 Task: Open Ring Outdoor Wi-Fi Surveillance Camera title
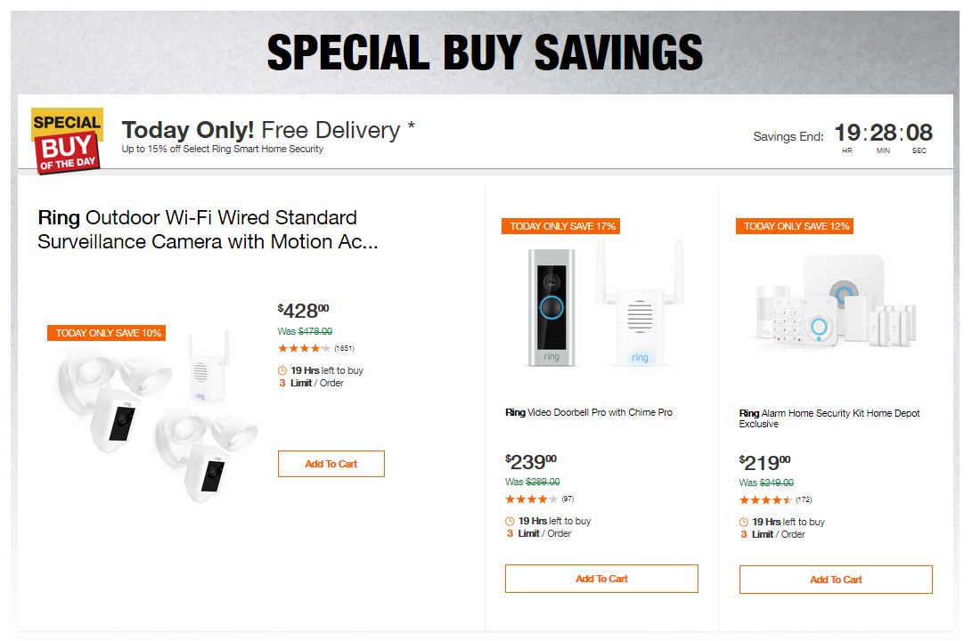coord(198,230)
